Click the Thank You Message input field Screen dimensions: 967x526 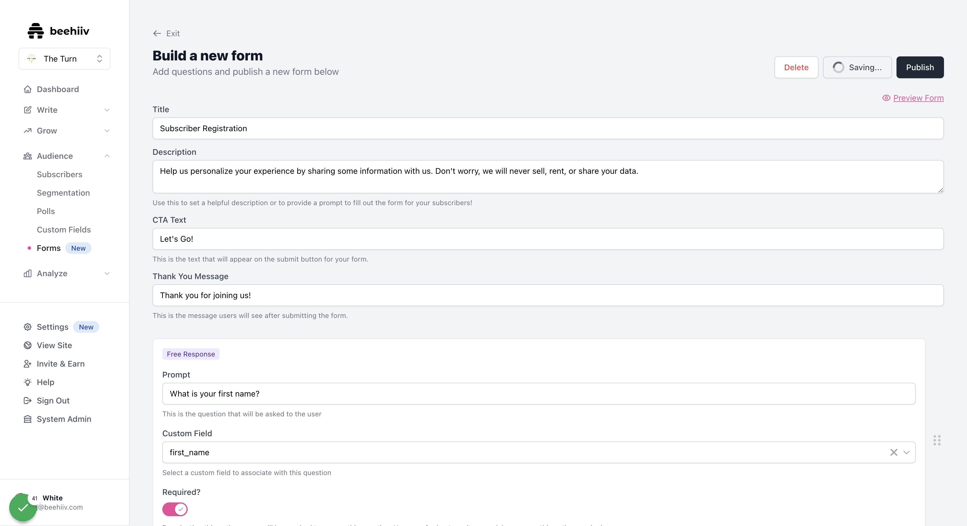tap(548, 295)
